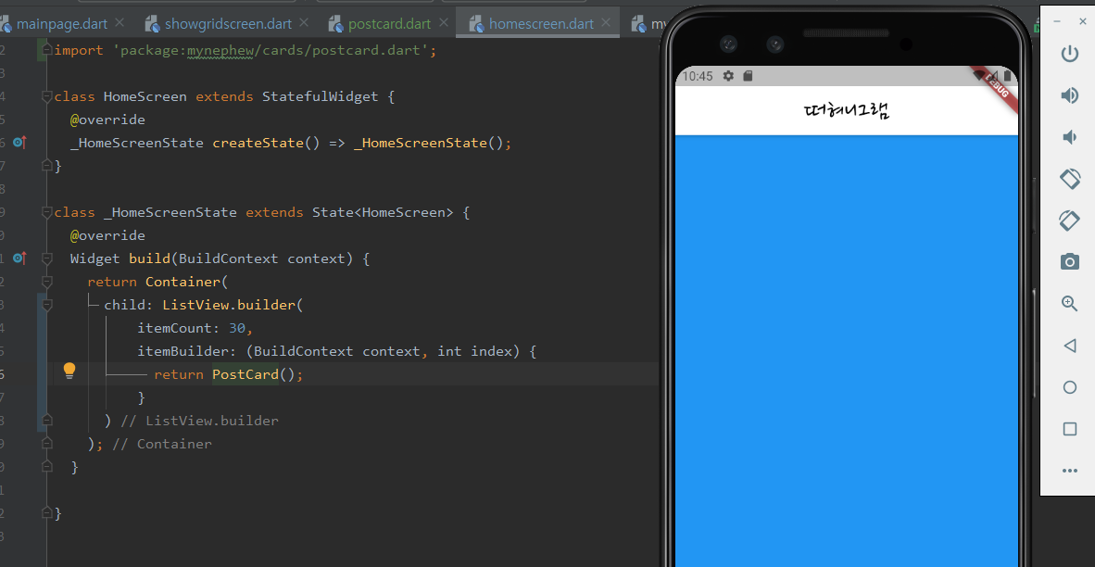
Task: Click the PostCard constructor call in code
Action: [245, 374]
